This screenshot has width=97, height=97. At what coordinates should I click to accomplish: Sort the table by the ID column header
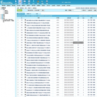click(x=22, y=18)
